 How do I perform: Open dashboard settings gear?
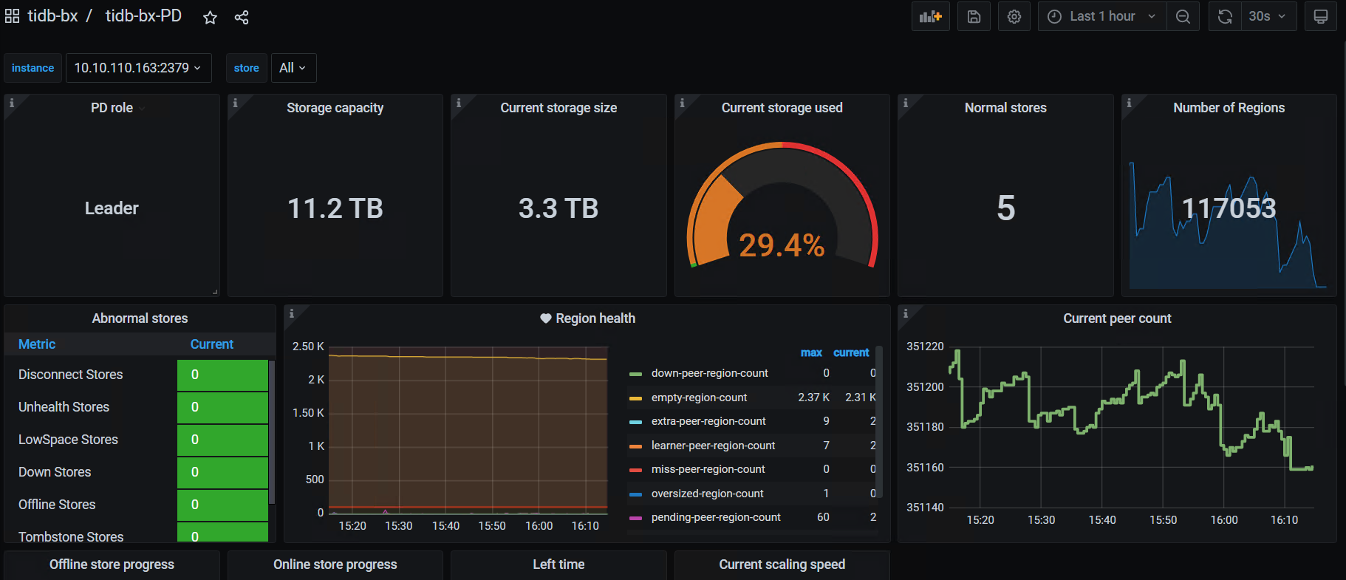[1014, 16]
